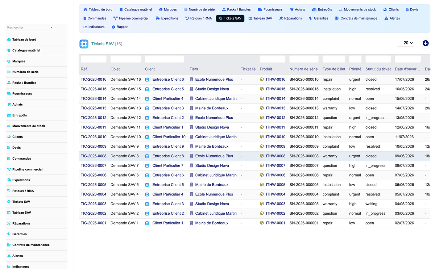Click the Statut du ticket filter field

point(378,59)
